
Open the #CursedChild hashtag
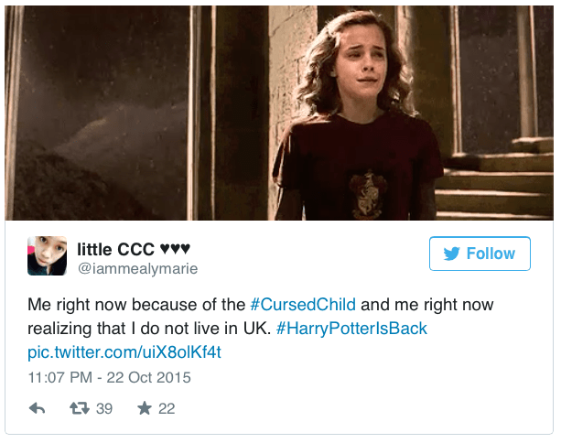pos(303,304)
